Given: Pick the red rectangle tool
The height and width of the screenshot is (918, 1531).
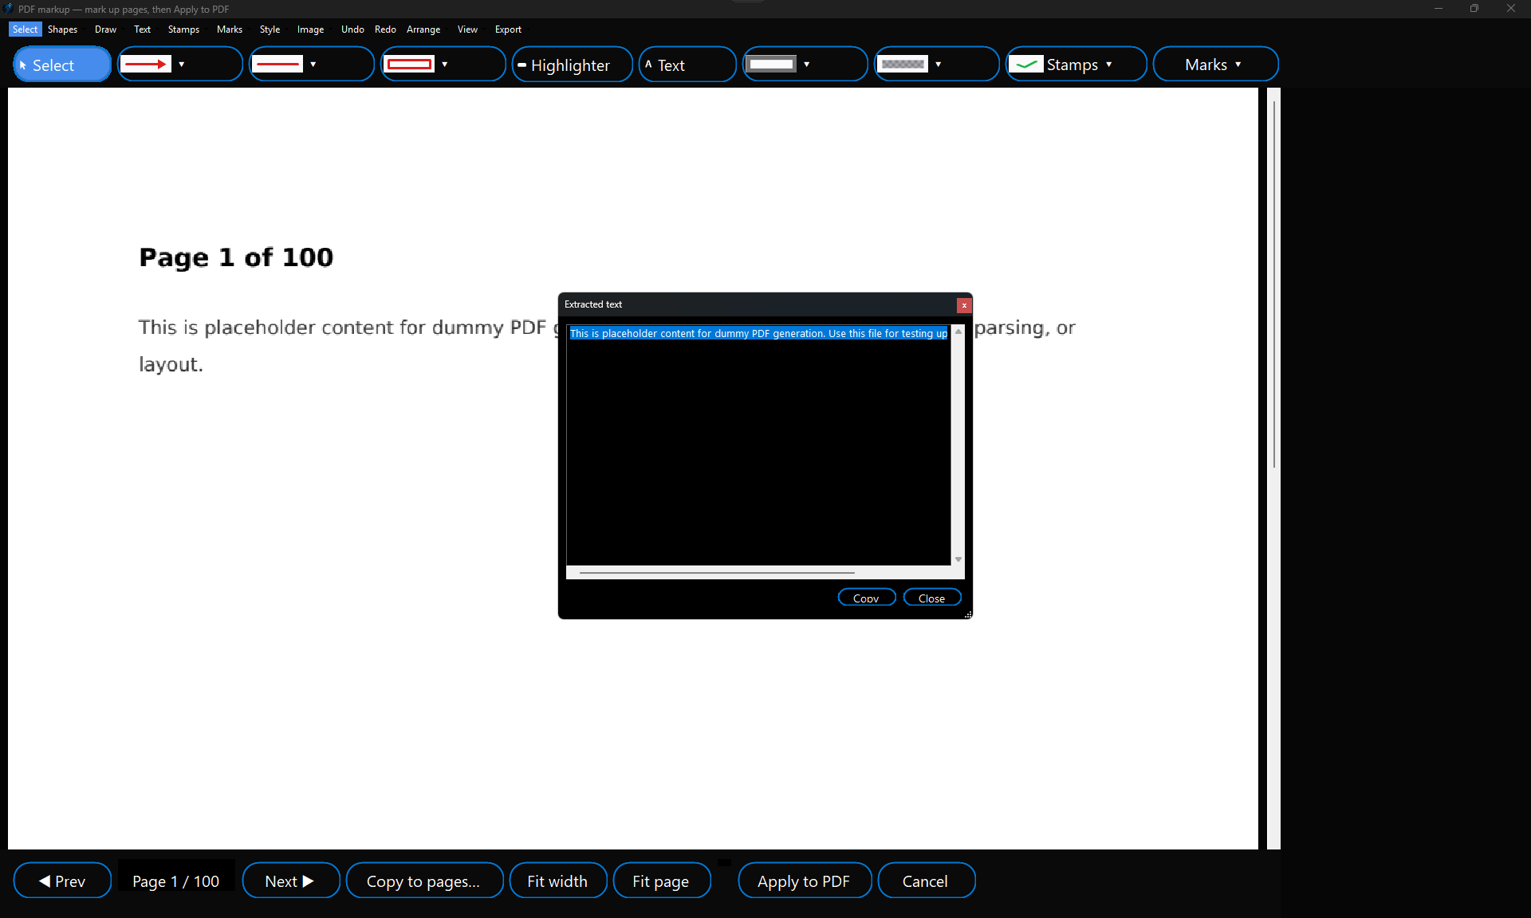Looking at the screenshot, I should (410, 65).
